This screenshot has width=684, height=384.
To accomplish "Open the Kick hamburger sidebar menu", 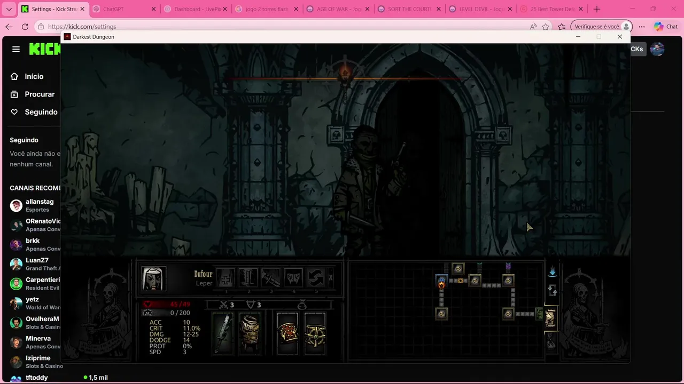I will pyautogui.click(x=16, y=49).
